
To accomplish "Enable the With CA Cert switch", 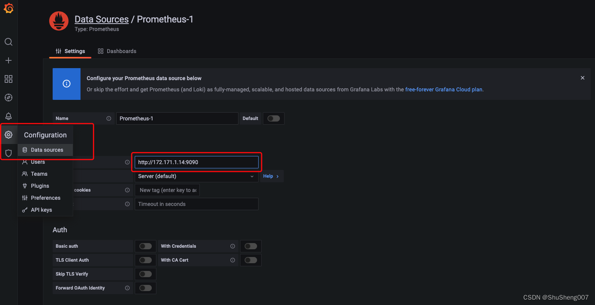I will [251, 260].
